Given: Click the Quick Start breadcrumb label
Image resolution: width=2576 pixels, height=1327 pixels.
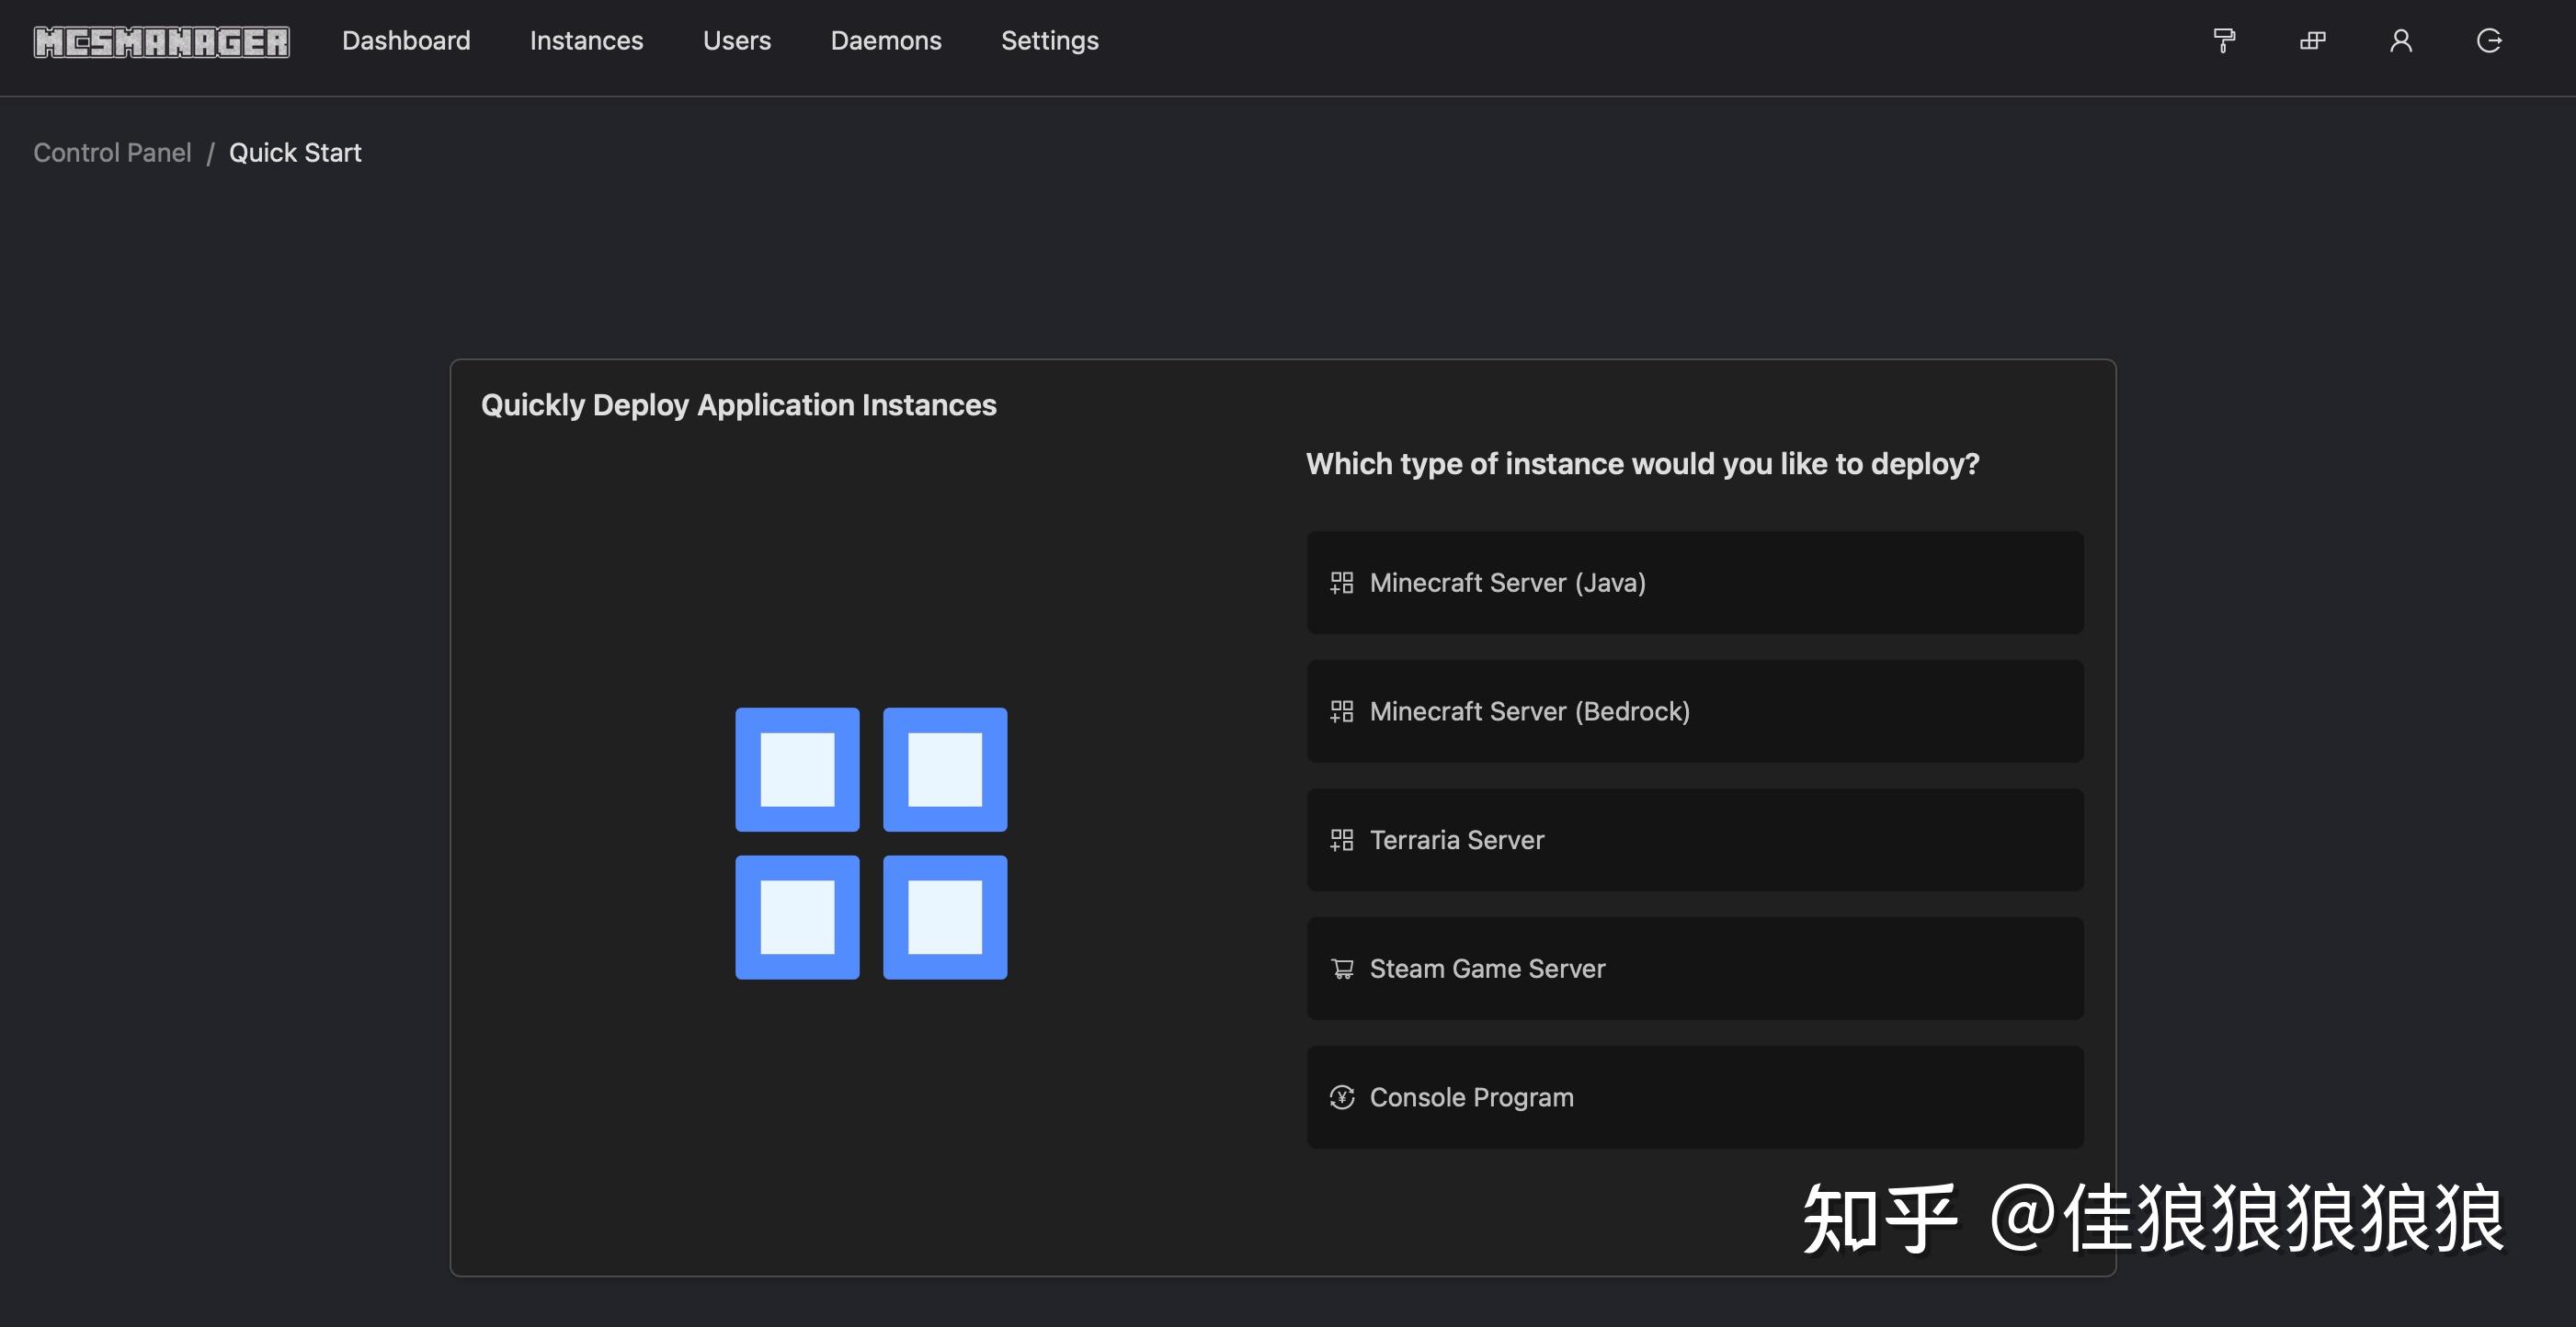Looking at the screenshot, I should coord(295,152).
